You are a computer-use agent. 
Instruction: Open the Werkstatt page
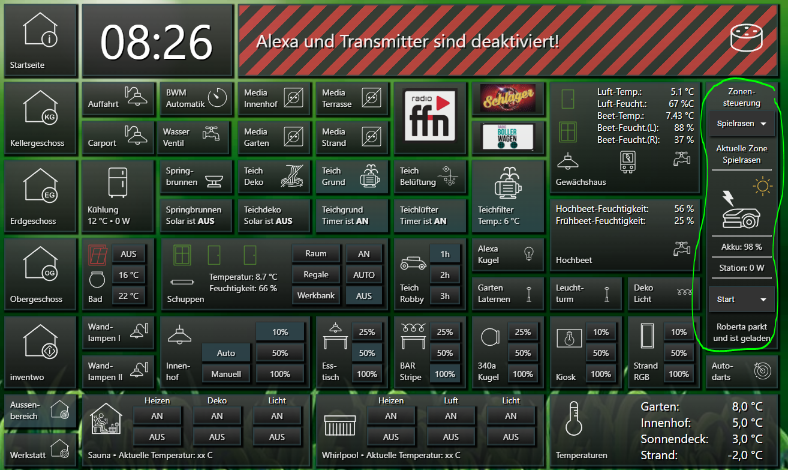pyautogui.click(x=41, y=450)
